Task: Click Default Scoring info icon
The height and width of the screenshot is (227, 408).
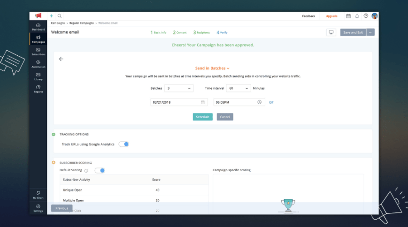Action: [86, 171]
